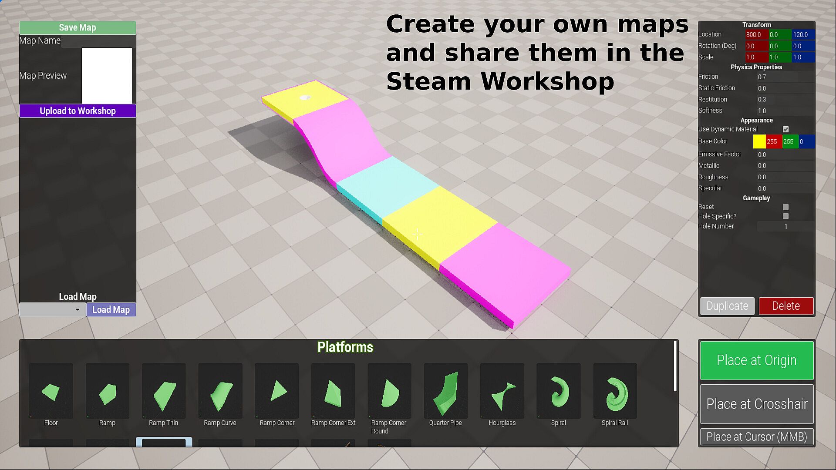Image resolution: width=836 pixels, height=470 pixels.
Task: Pick the Ramp platform piece
Action: pyautogui.click(x=107, y=391)
